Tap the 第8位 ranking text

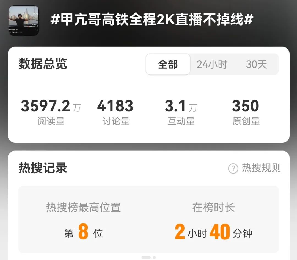(84, 231)
